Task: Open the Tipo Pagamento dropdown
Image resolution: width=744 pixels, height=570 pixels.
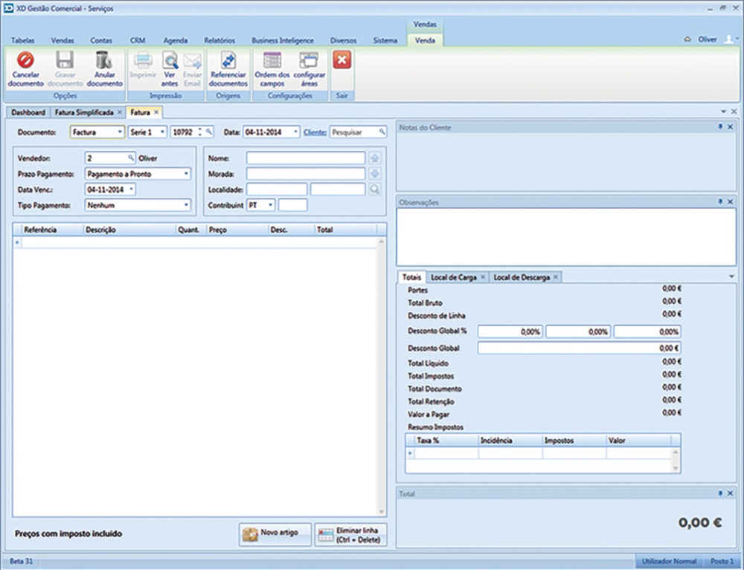Action: tap(186, 204)
